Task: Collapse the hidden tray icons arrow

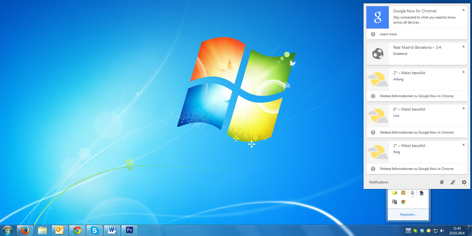Action: pyautogui.click(x=408, y=231)
